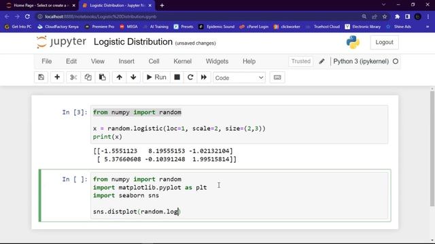
Task: Click the zoom magnifier icon in address bar
Action: (x=364, y=16)
